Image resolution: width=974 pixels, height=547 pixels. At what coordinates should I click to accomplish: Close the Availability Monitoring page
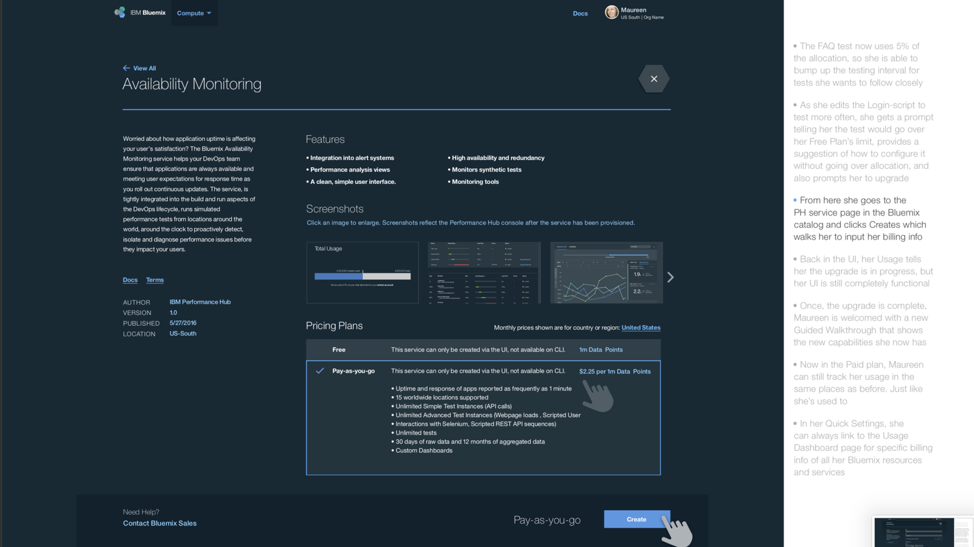pyautogui.click(x=654, y=79)
